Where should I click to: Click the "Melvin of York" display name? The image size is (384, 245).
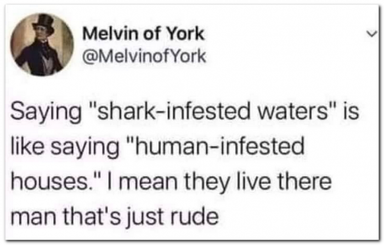tap(144, 34)
